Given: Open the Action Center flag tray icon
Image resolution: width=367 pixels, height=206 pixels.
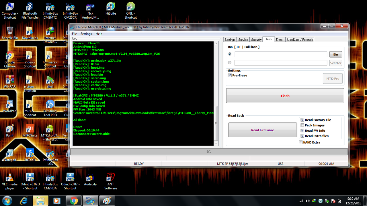Looking at the screenshot, I should [x=333, y=201].
